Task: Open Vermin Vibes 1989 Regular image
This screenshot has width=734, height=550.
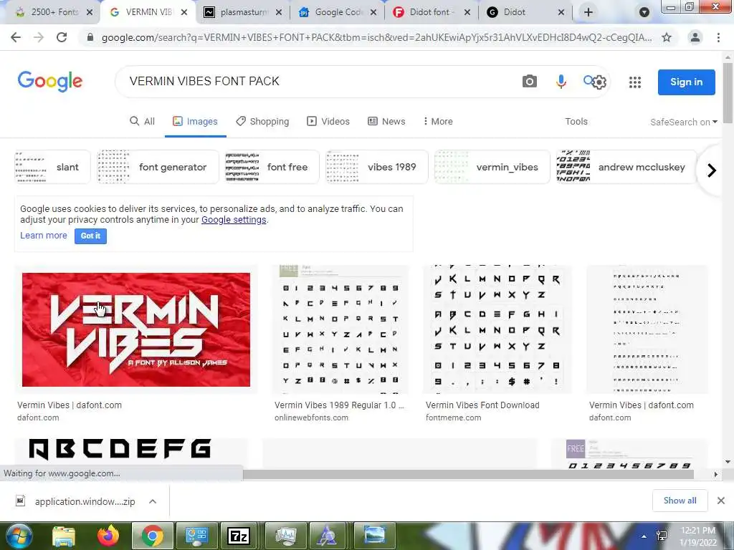Action: pyautogui.click(x=340, y=329)
